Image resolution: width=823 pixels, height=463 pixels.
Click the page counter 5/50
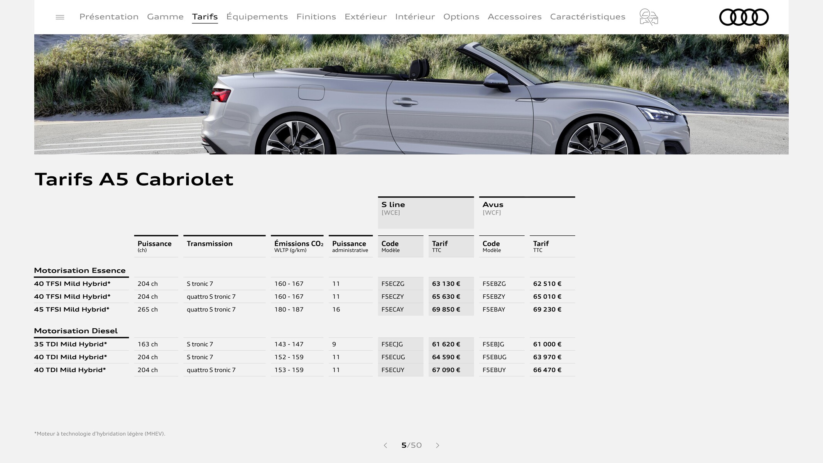pos(411,445)
